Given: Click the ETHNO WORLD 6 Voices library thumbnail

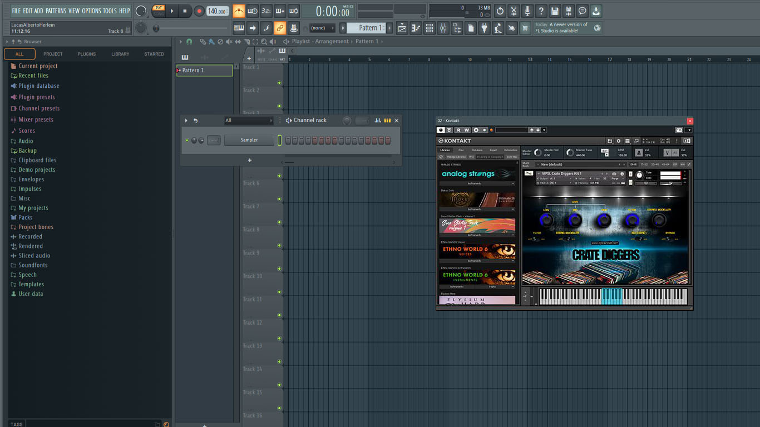Looking at the screenshot, I should pos(478,251).
